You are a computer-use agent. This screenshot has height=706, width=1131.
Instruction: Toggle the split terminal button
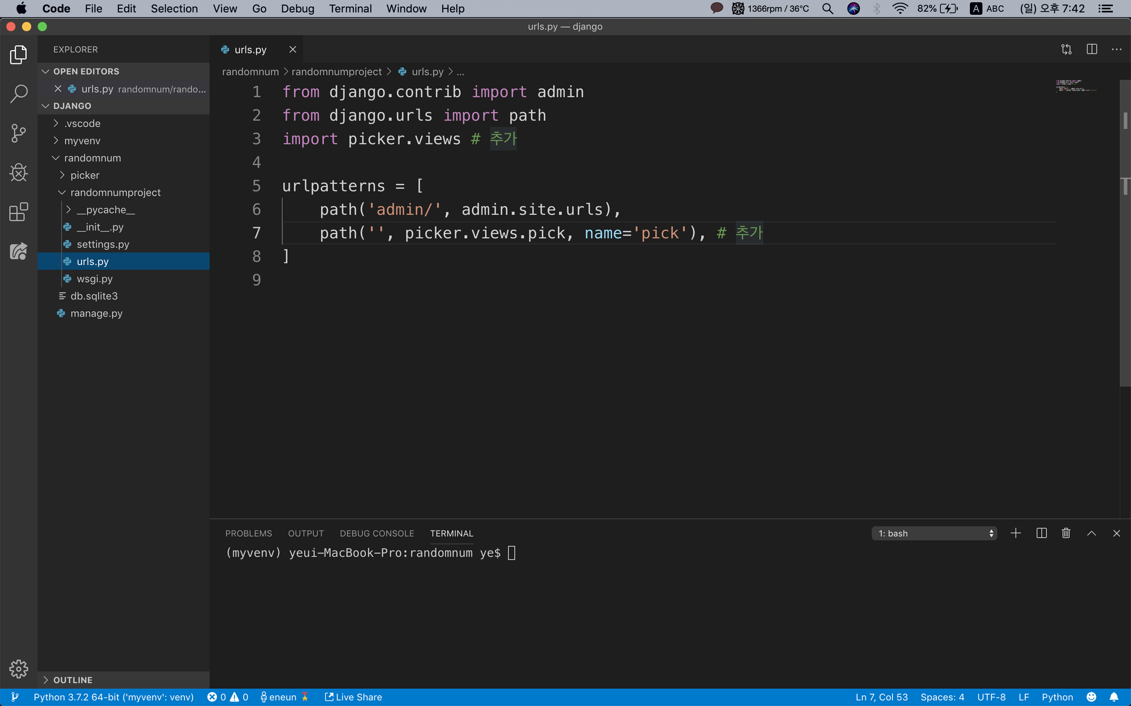1041,533
